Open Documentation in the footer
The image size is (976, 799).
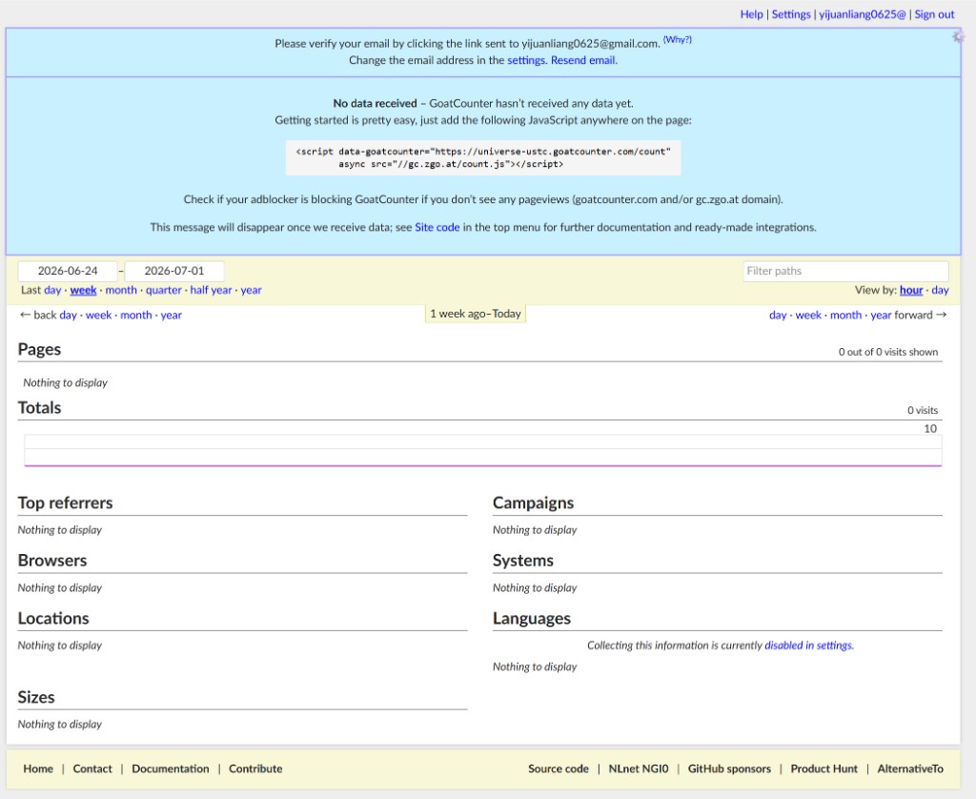[171, 769]
